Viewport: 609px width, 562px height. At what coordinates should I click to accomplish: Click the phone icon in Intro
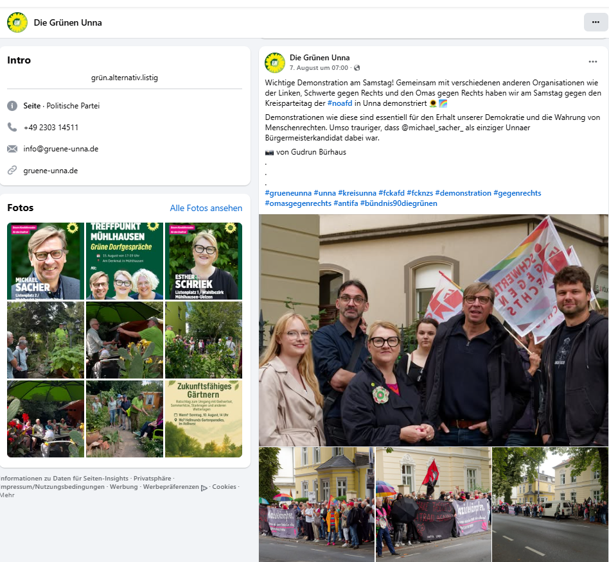coord(12,127)
